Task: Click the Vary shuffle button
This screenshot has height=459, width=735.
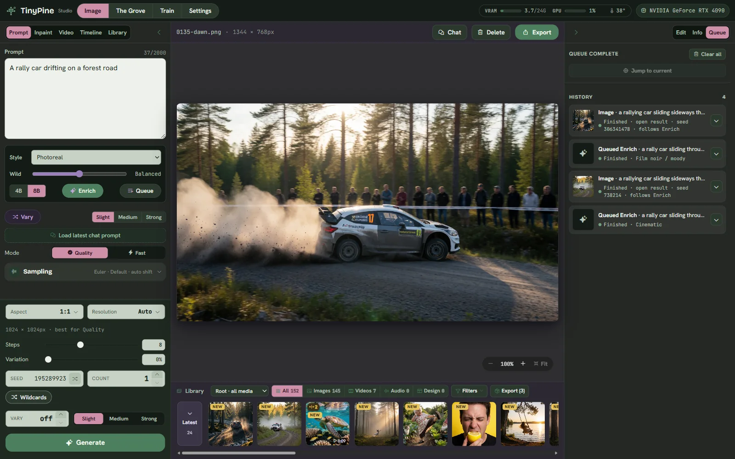Action: click(23, 217)
